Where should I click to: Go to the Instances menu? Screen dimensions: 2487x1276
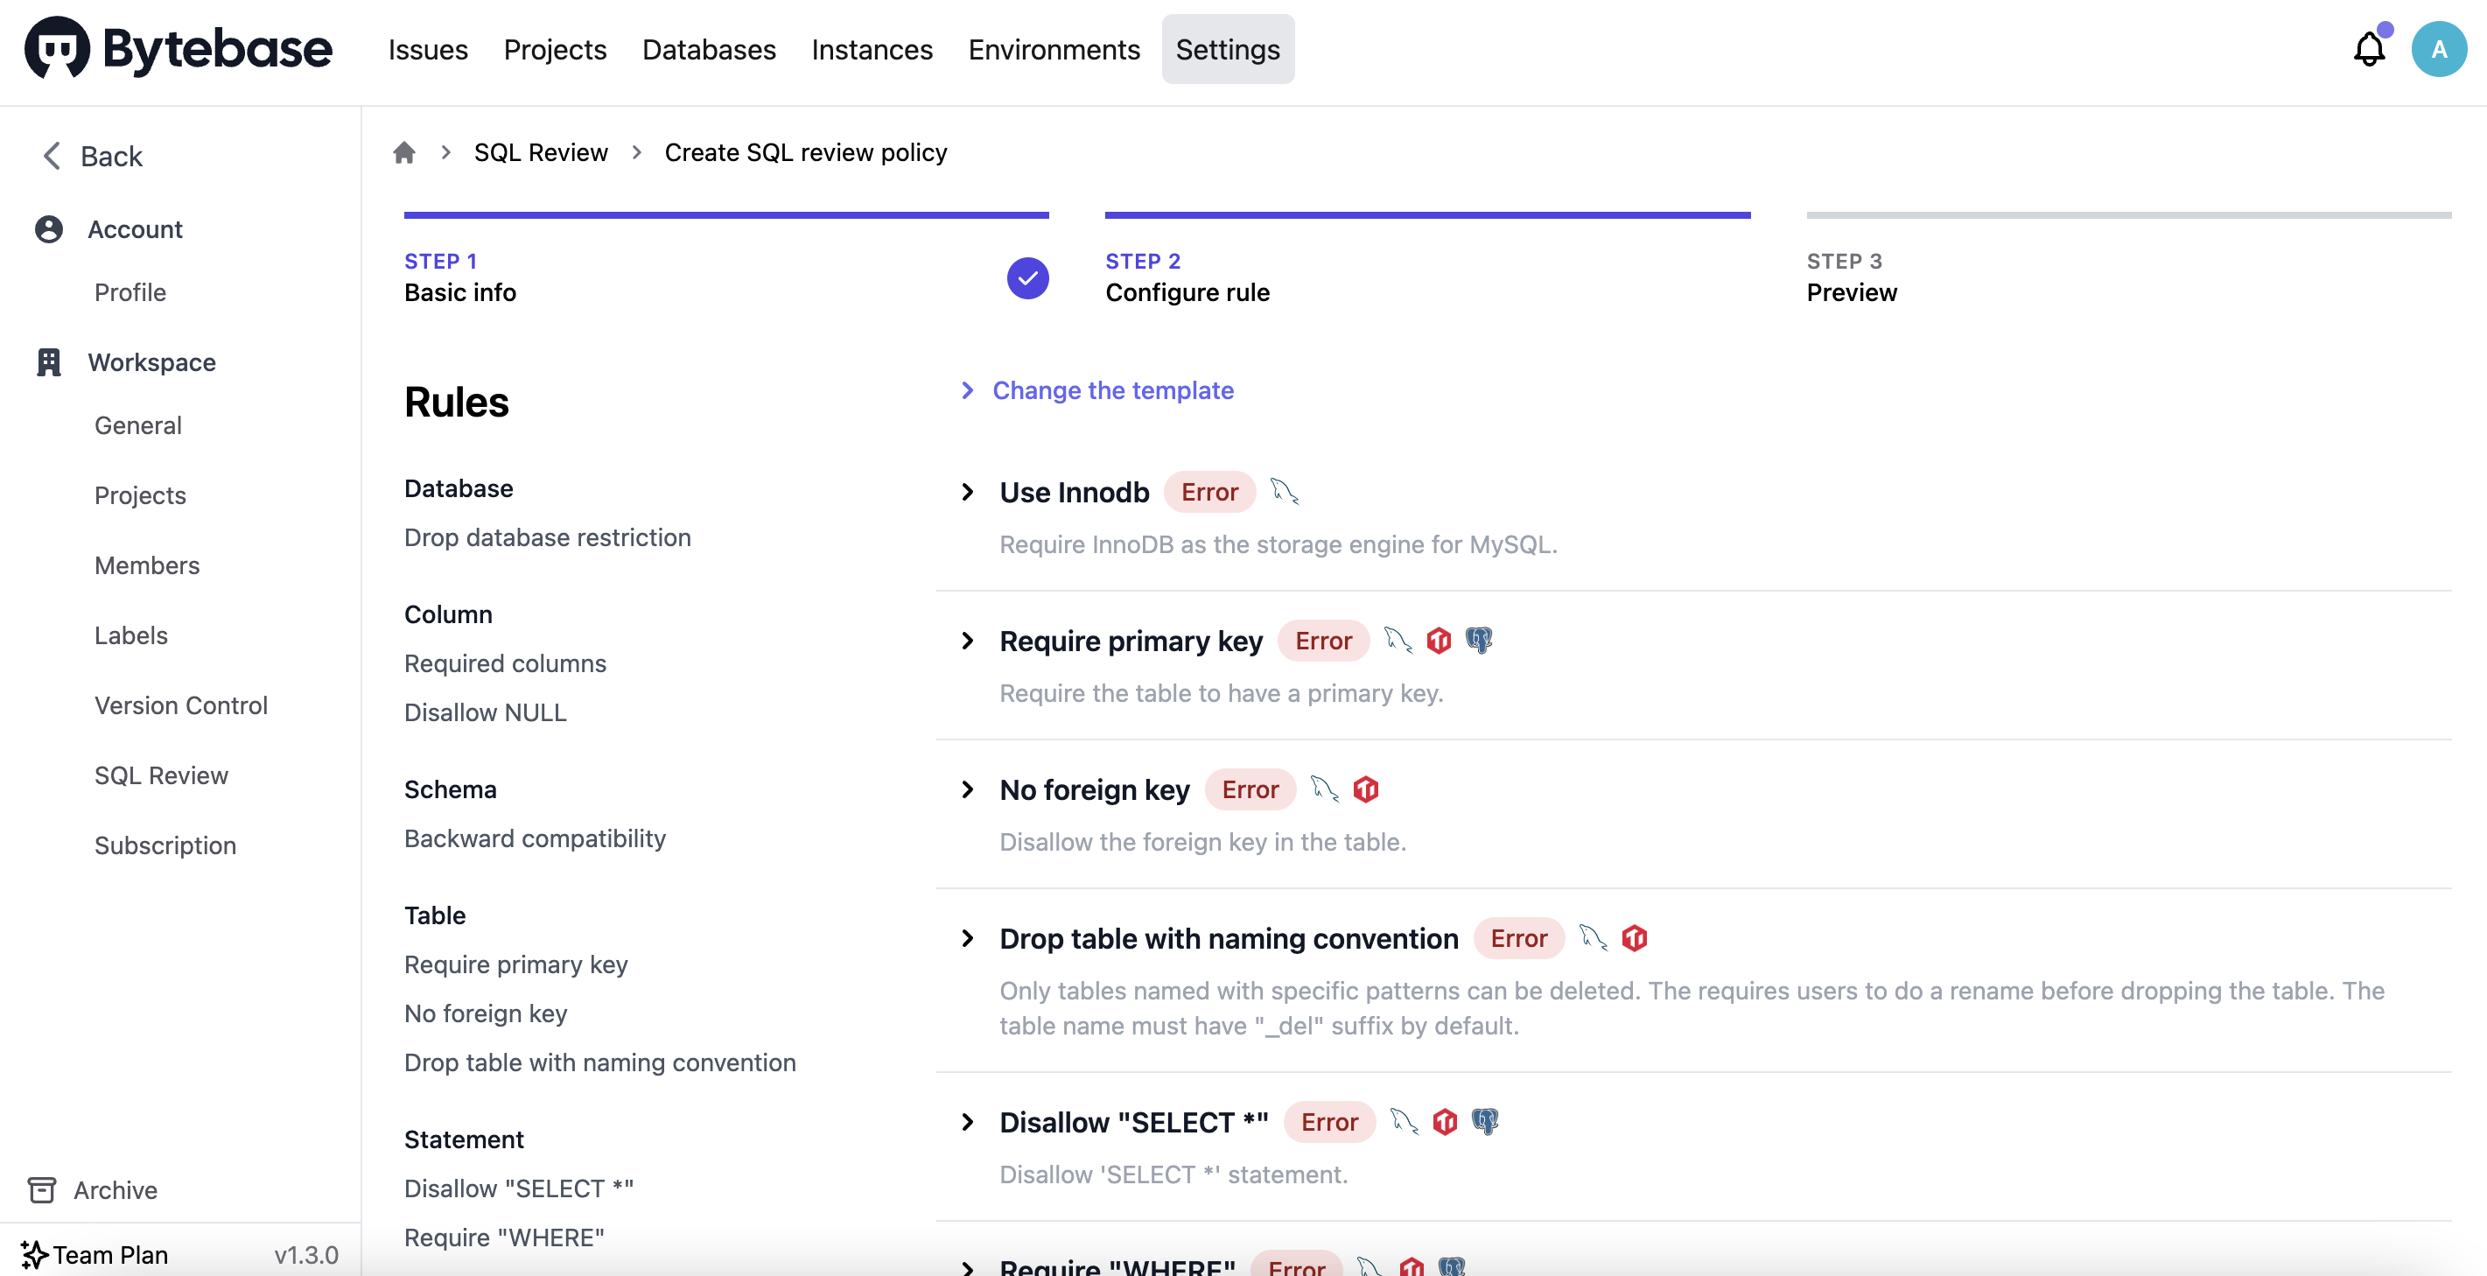point(872,49)
